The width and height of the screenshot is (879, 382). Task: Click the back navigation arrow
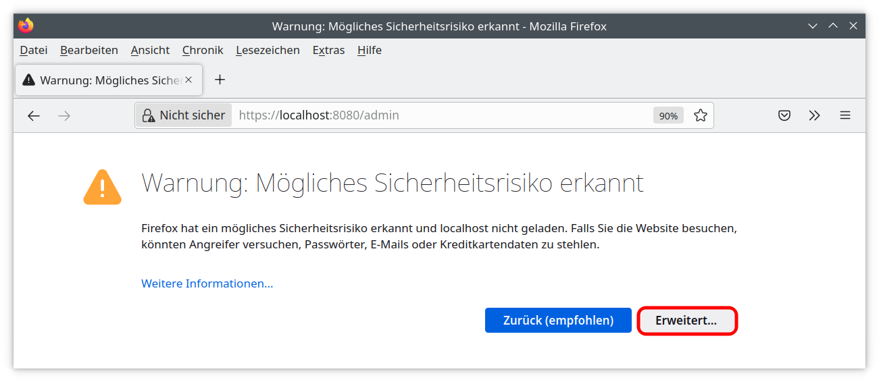(34, 115)
